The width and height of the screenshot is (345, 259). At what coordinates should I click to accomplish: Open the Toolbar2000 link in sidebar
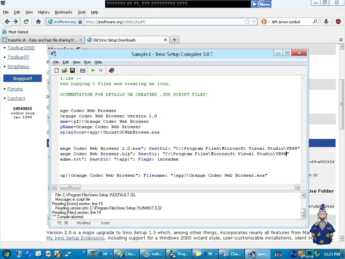(21, 48)
